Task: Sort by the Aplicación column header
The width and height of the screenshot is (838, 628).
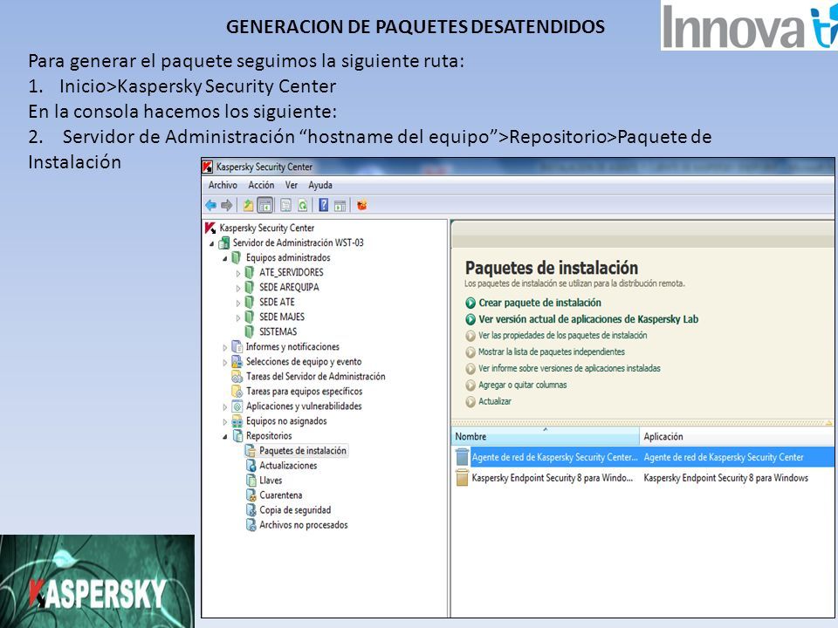Action: tap(737, 436)
